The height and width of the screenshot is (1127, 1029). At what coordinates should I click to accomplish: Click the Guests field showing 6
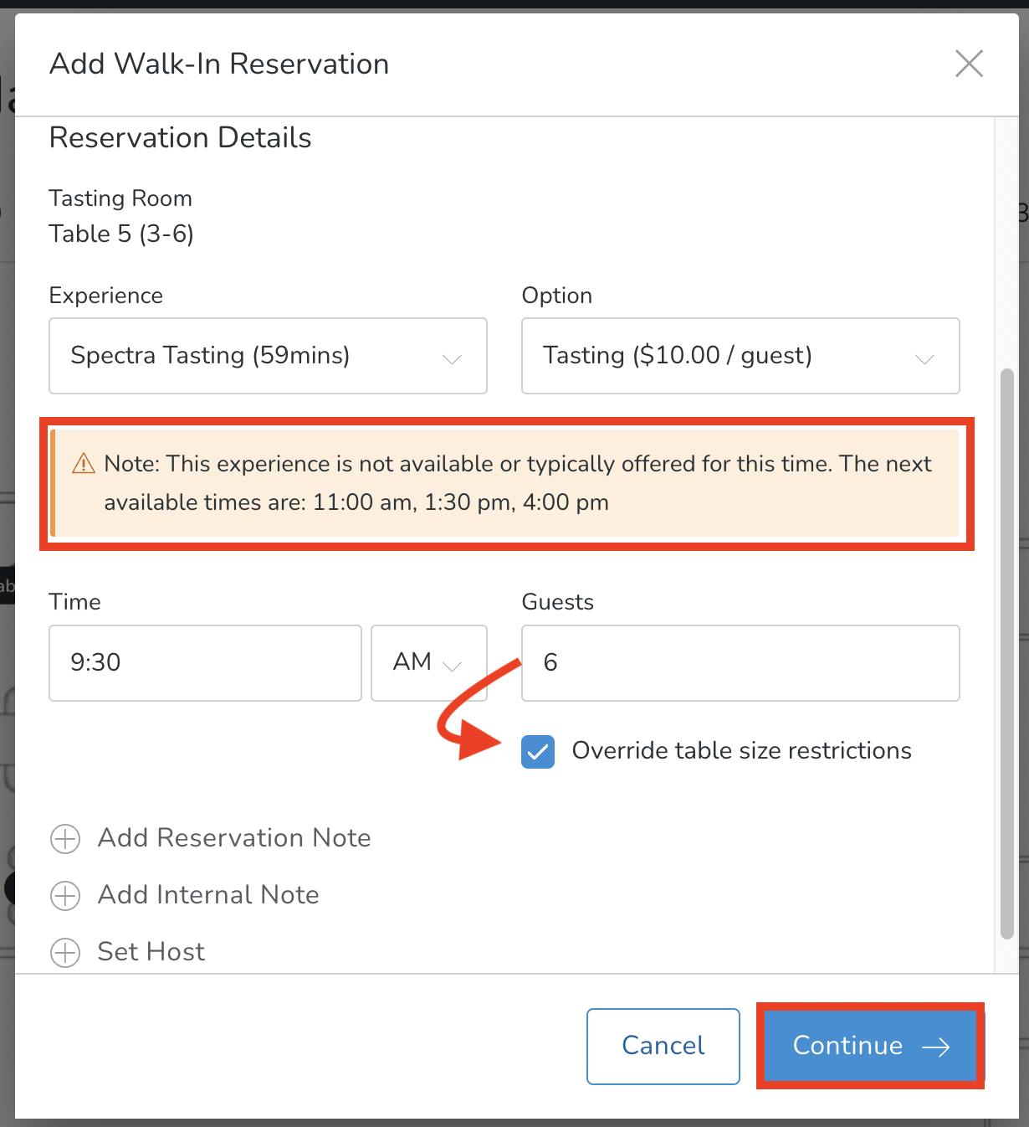coord(740,662)
